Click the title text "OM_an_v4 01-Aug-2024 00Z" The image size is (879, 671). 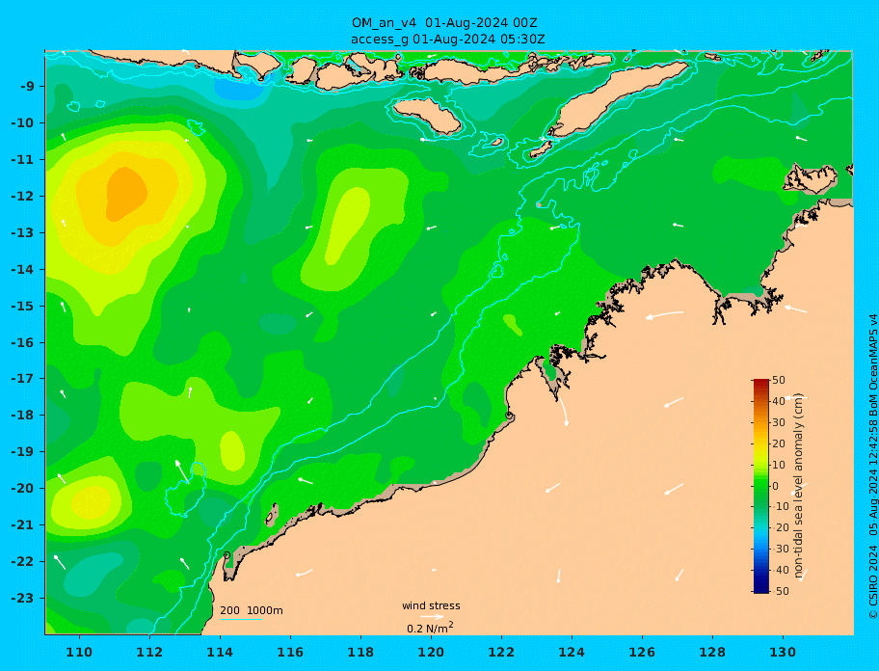click(444, 23)
